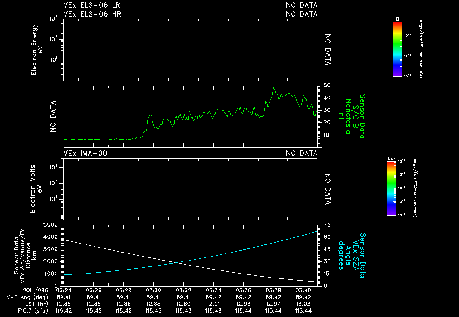Screen dimensions: 459x317
Task: Click the 03:26 time tick label
Action: (x=93, y=291)
